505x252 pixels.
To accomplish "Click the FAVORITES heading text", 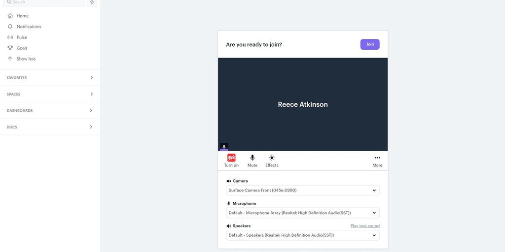I will 17,78.
